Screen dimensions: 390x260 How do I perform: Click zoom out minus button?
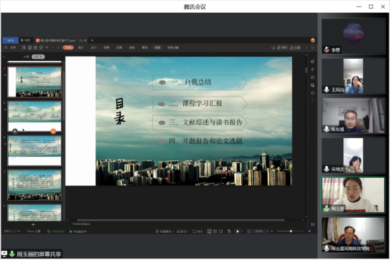click(272, 231)
